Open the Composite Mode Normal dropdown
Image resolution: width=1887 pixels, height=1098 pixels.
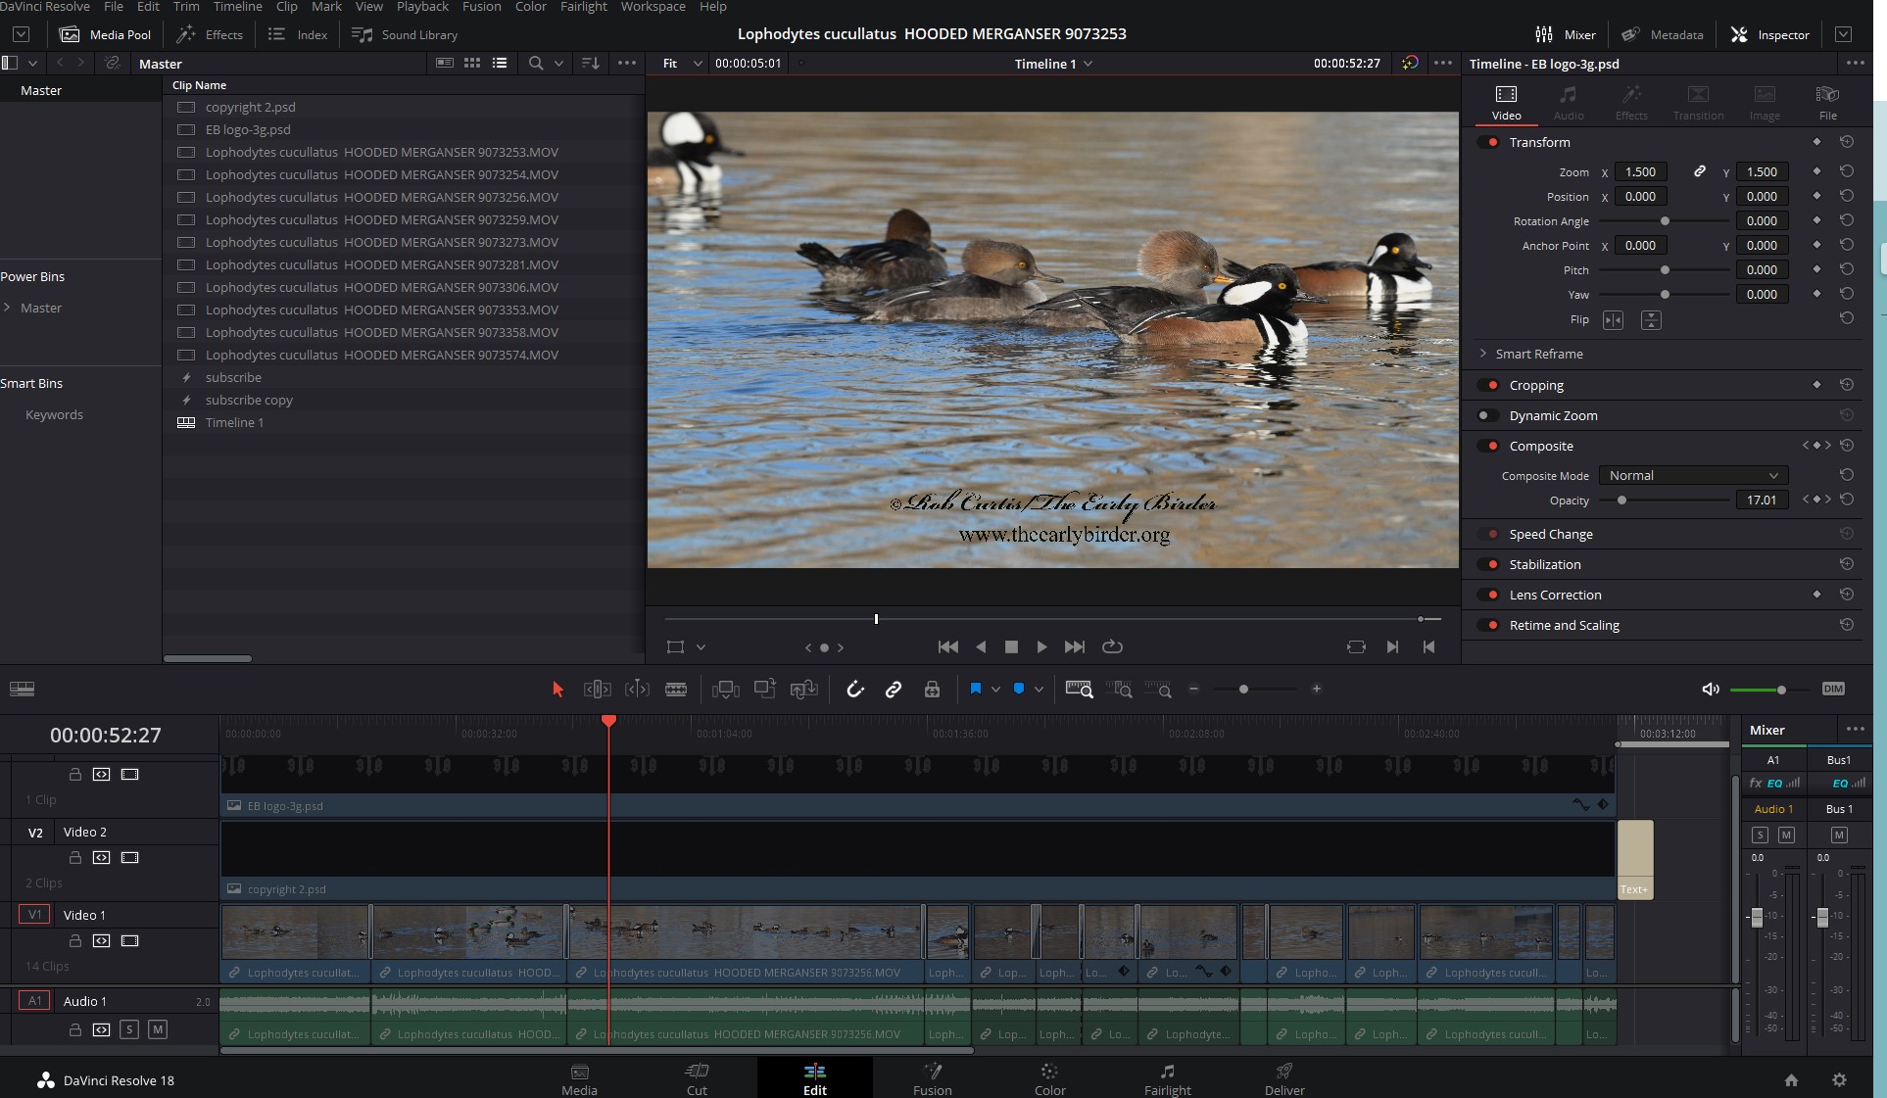click(1693, 475)
